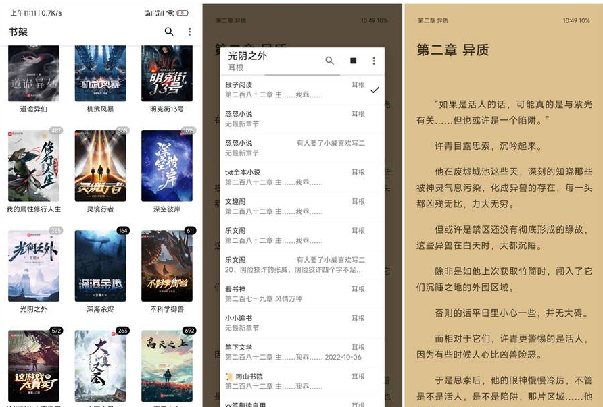Image resolution: width=603 pixels, height=407 pixels.
Task: Tap the 明克街13号 book title label
Action: point(166,109)
